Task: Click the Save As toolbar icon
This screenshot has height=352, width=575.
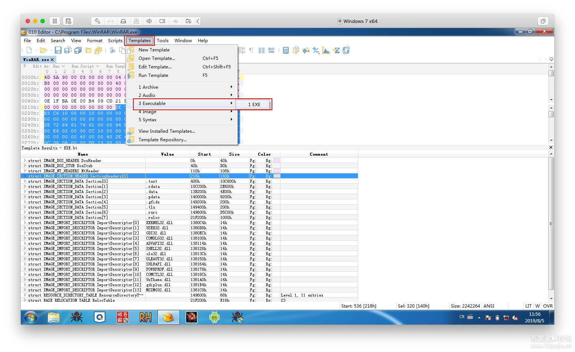Action: [x=68, y=50]
